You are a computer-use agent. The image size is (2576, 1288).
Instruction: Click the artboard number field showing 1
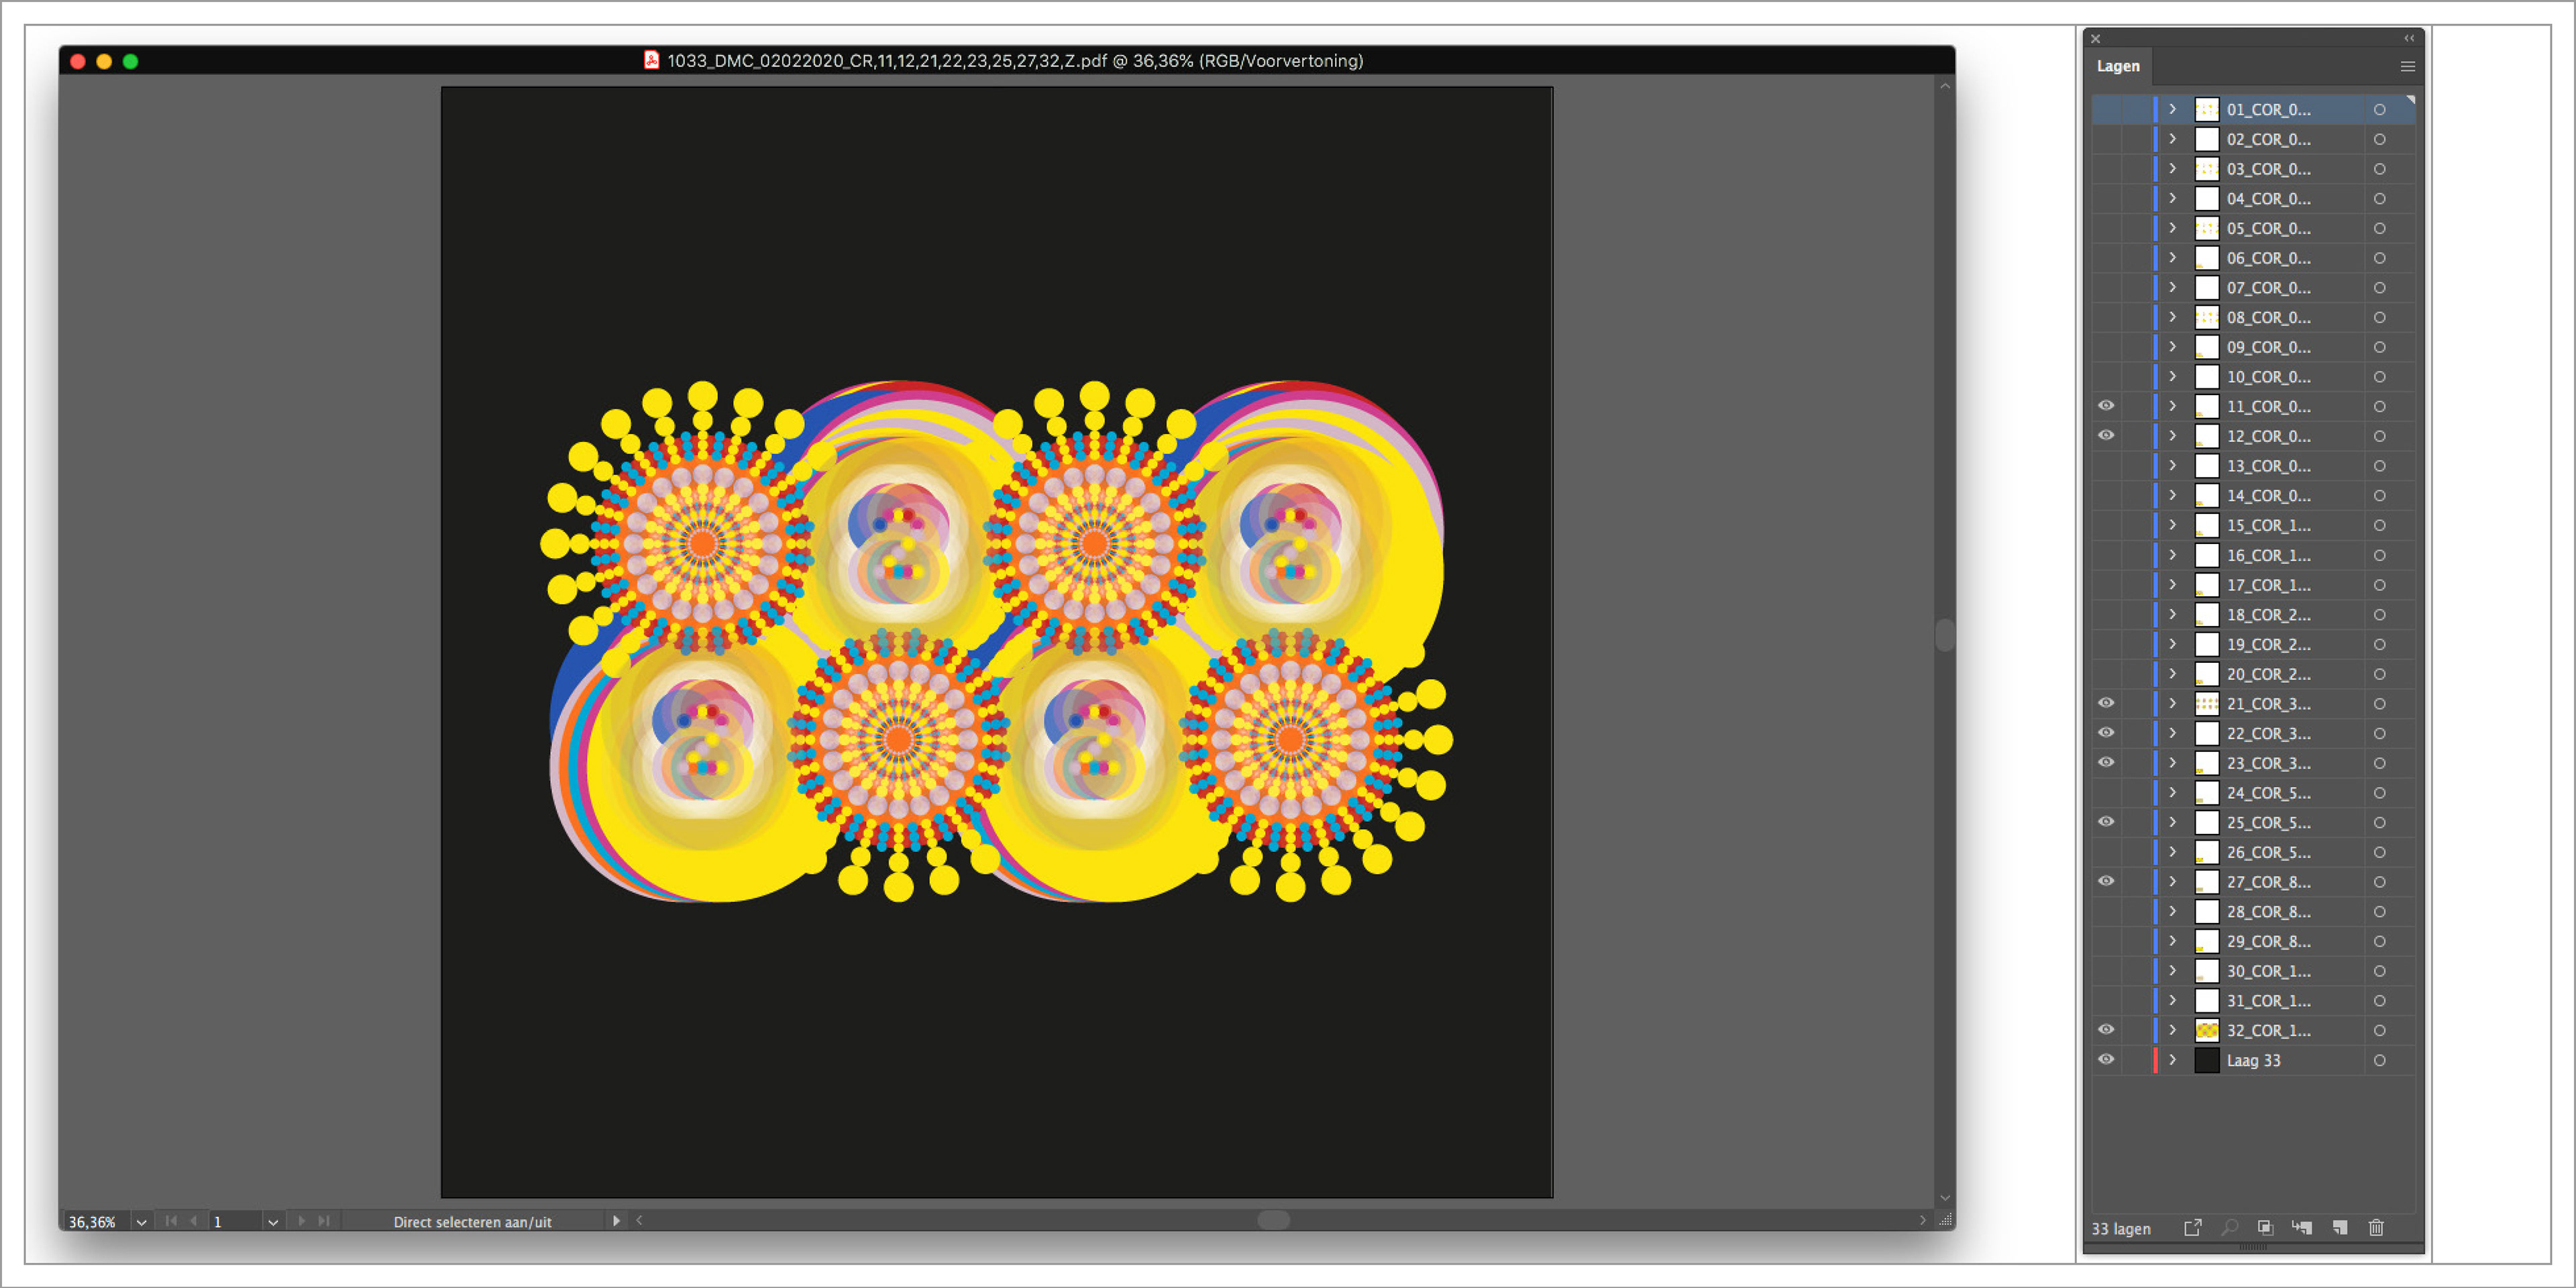click(235, 1222)
